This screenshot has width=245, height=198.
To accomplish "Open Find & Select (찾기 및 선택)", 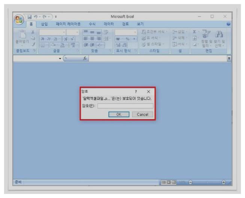I will pos(220,39).
